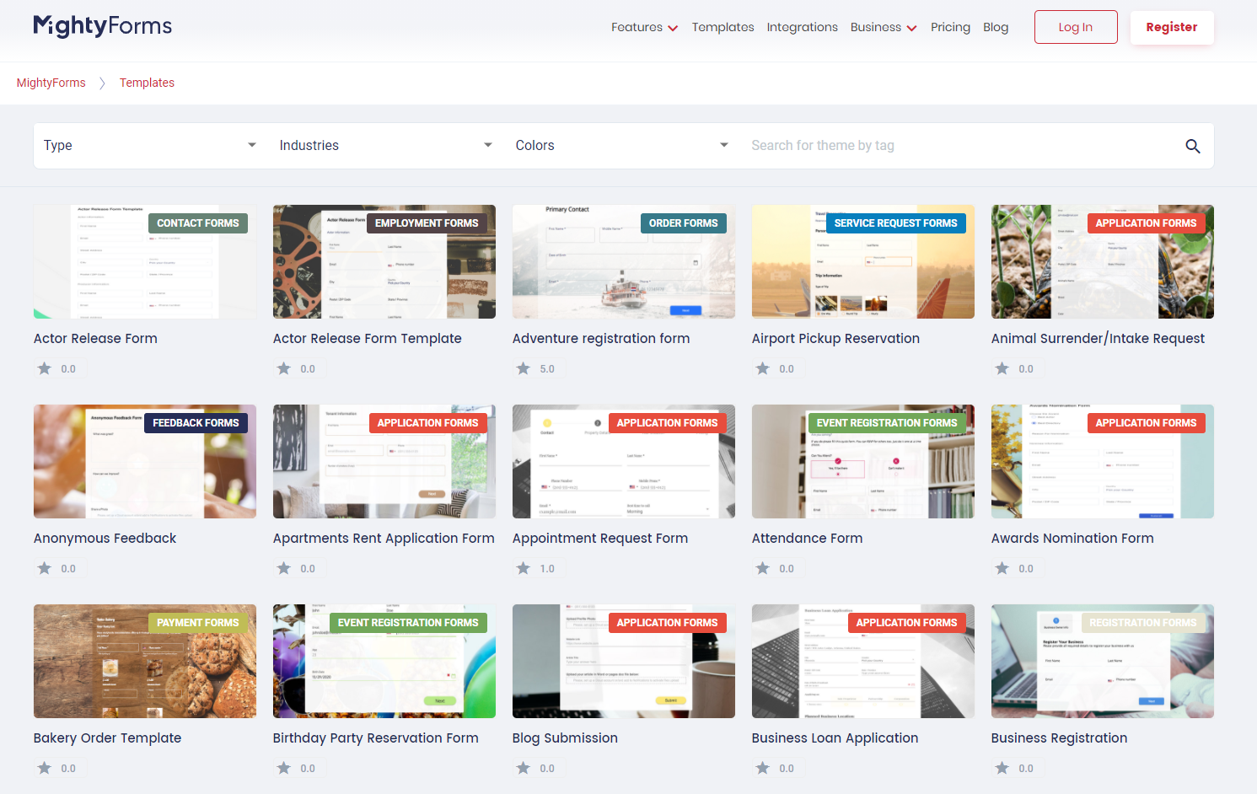Click the theme tag search field

[x=885, y=145]
